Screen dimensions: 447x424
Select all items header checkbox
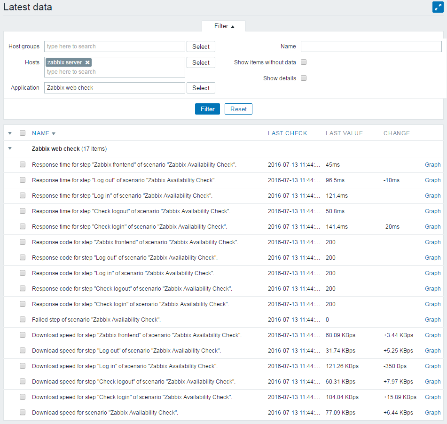click(23, 133)
